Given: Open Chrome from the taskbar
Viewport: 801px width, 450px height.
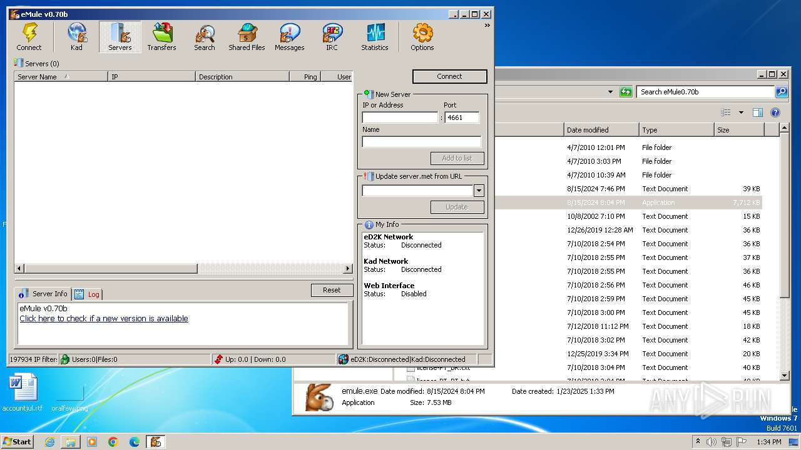Looking at the screenshot, I should 113,442.
